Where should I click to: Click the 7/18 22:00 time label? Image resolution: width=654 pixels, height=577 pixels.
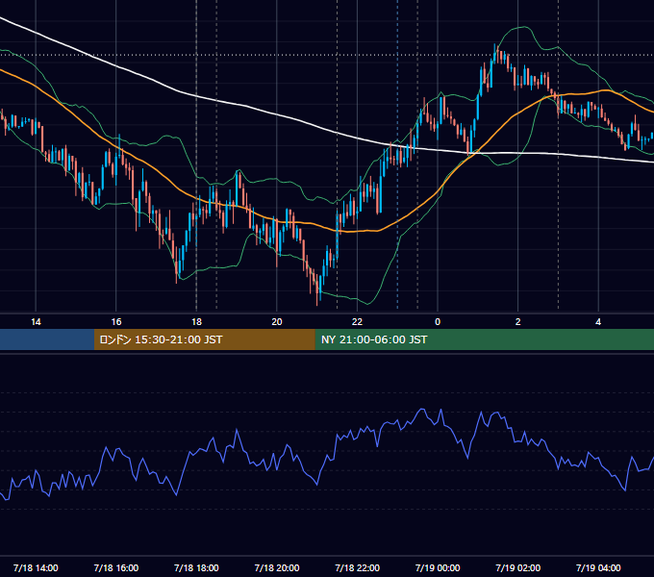click(358, 567)
